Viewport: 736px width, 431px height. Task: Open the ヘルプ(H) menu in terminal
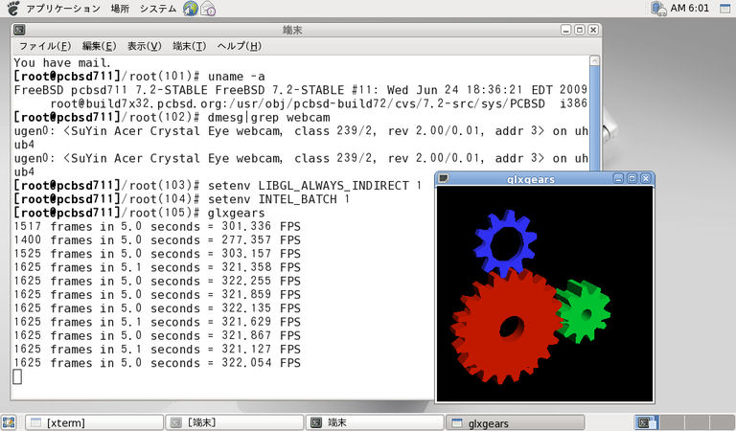coord(239,46)
